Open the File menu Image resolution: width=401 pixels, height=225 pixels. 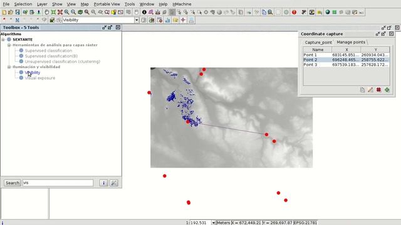point(6,4)
